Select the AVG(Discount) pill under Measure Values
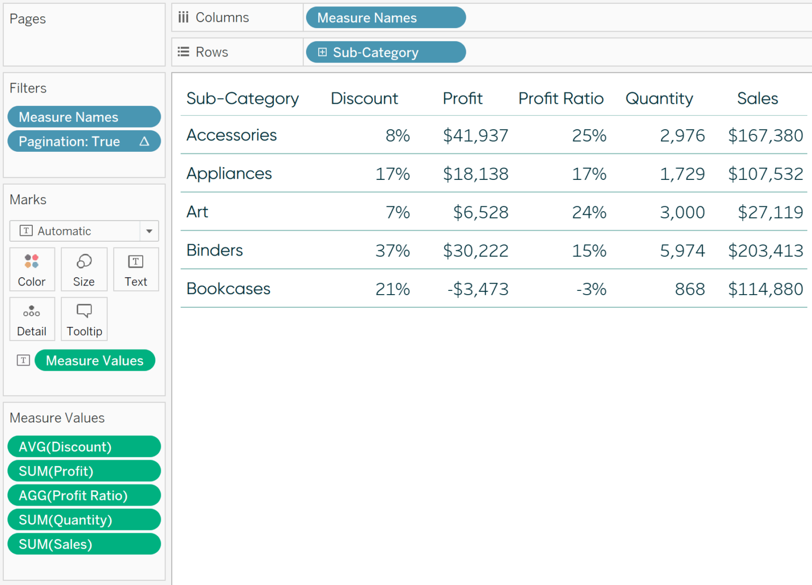This screenshot has height=585, width=812. [84, 446]
